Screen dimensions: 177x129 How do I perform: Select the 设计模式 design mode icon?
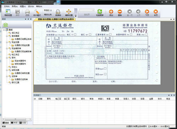pyautogui.click(x=37, y=13)
